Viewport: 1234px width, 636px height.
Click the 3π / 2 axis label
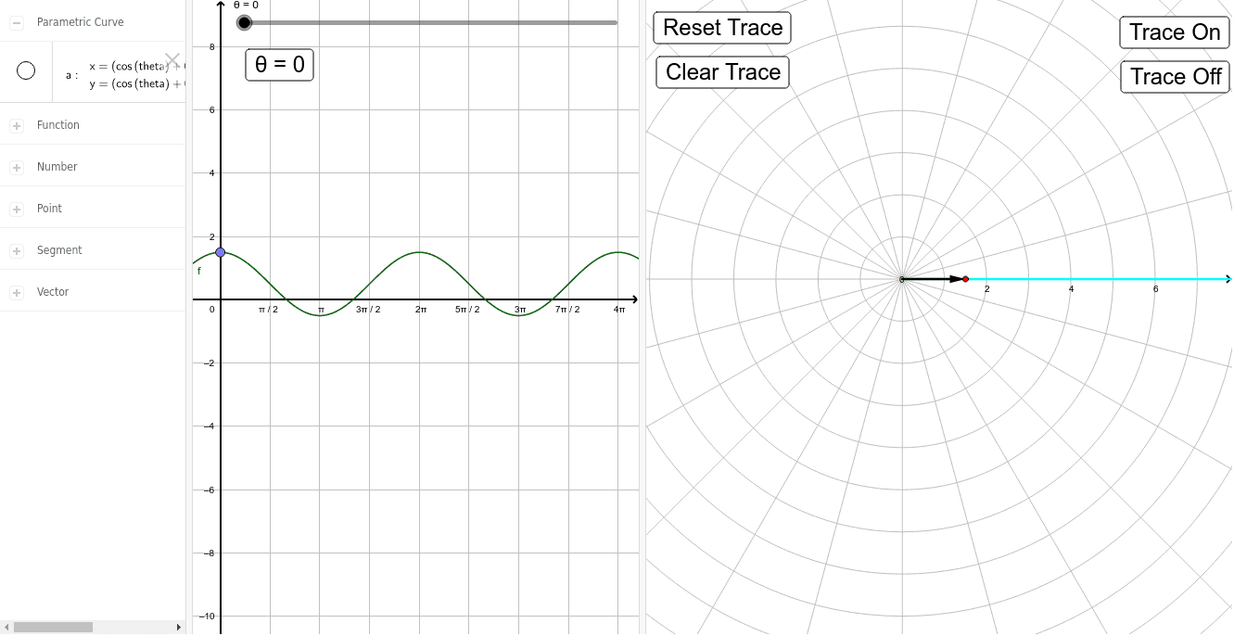368,310
